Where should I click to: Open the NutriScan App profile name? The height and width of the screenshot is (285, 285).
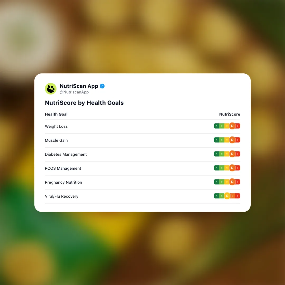pyautogui.click(x=79, y=86)
